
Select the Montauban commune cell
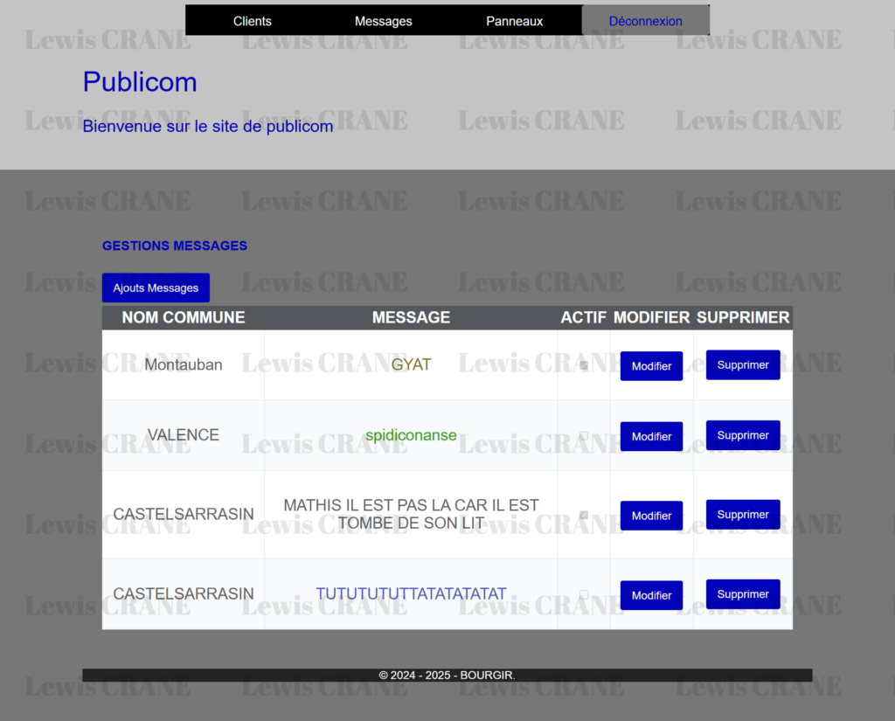[x=184, y=364]
